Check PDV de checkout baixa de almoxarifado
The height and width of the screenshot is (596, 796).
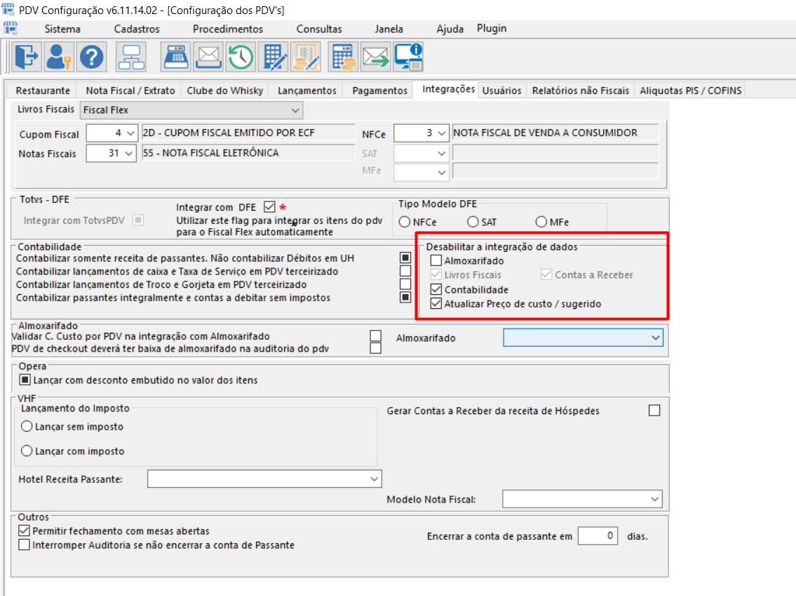376,349
